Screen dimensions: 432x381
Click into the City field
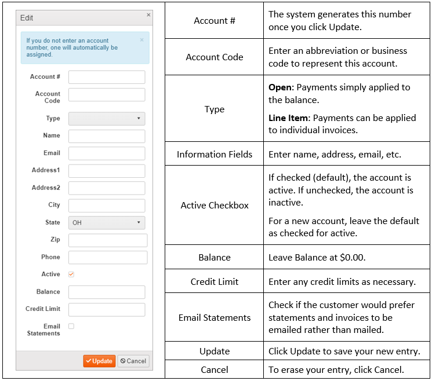[x=107, y=206]
